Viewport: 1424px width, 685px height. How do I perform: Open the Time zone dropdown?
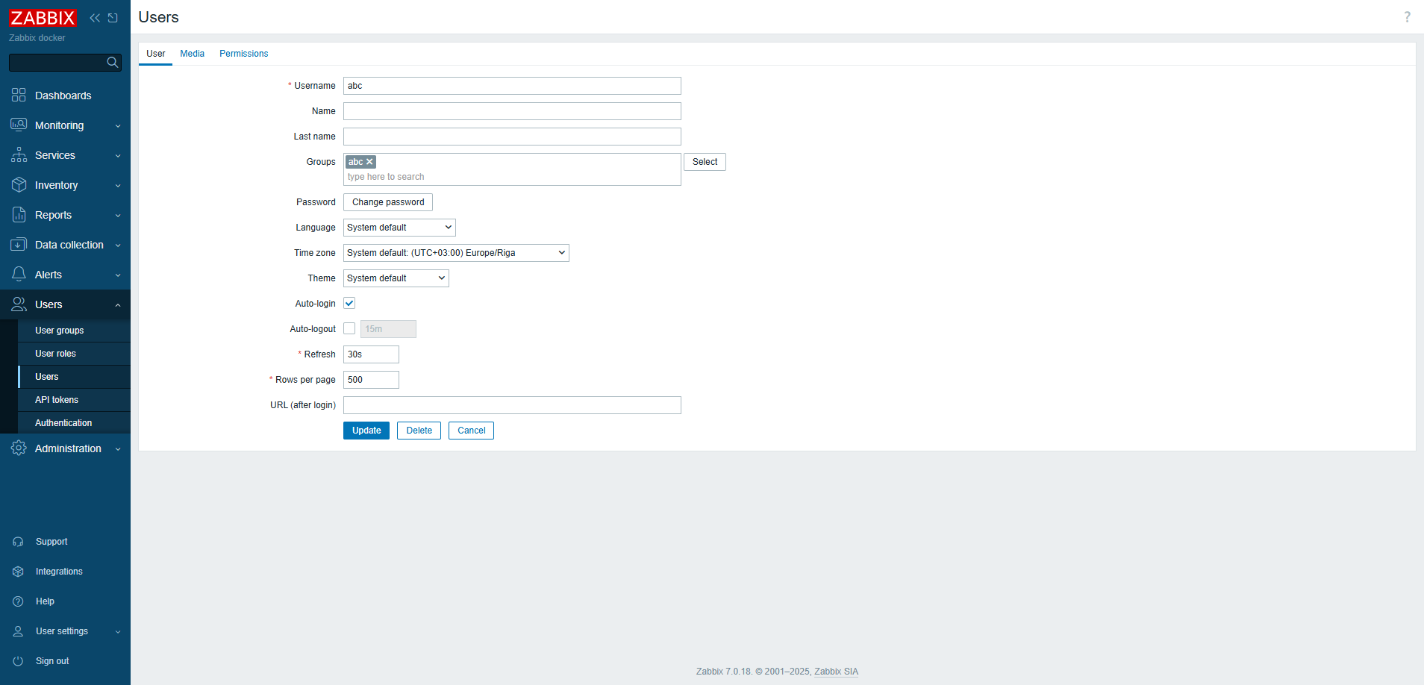pyautogui.click(x=456, y=253)
